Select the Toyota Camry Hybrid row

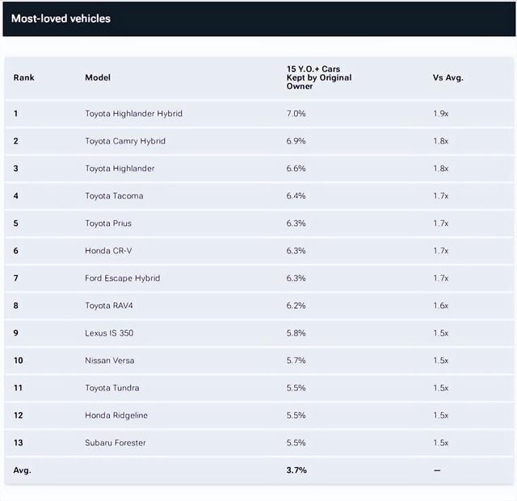pyautogui.click(x=125, y=141)
